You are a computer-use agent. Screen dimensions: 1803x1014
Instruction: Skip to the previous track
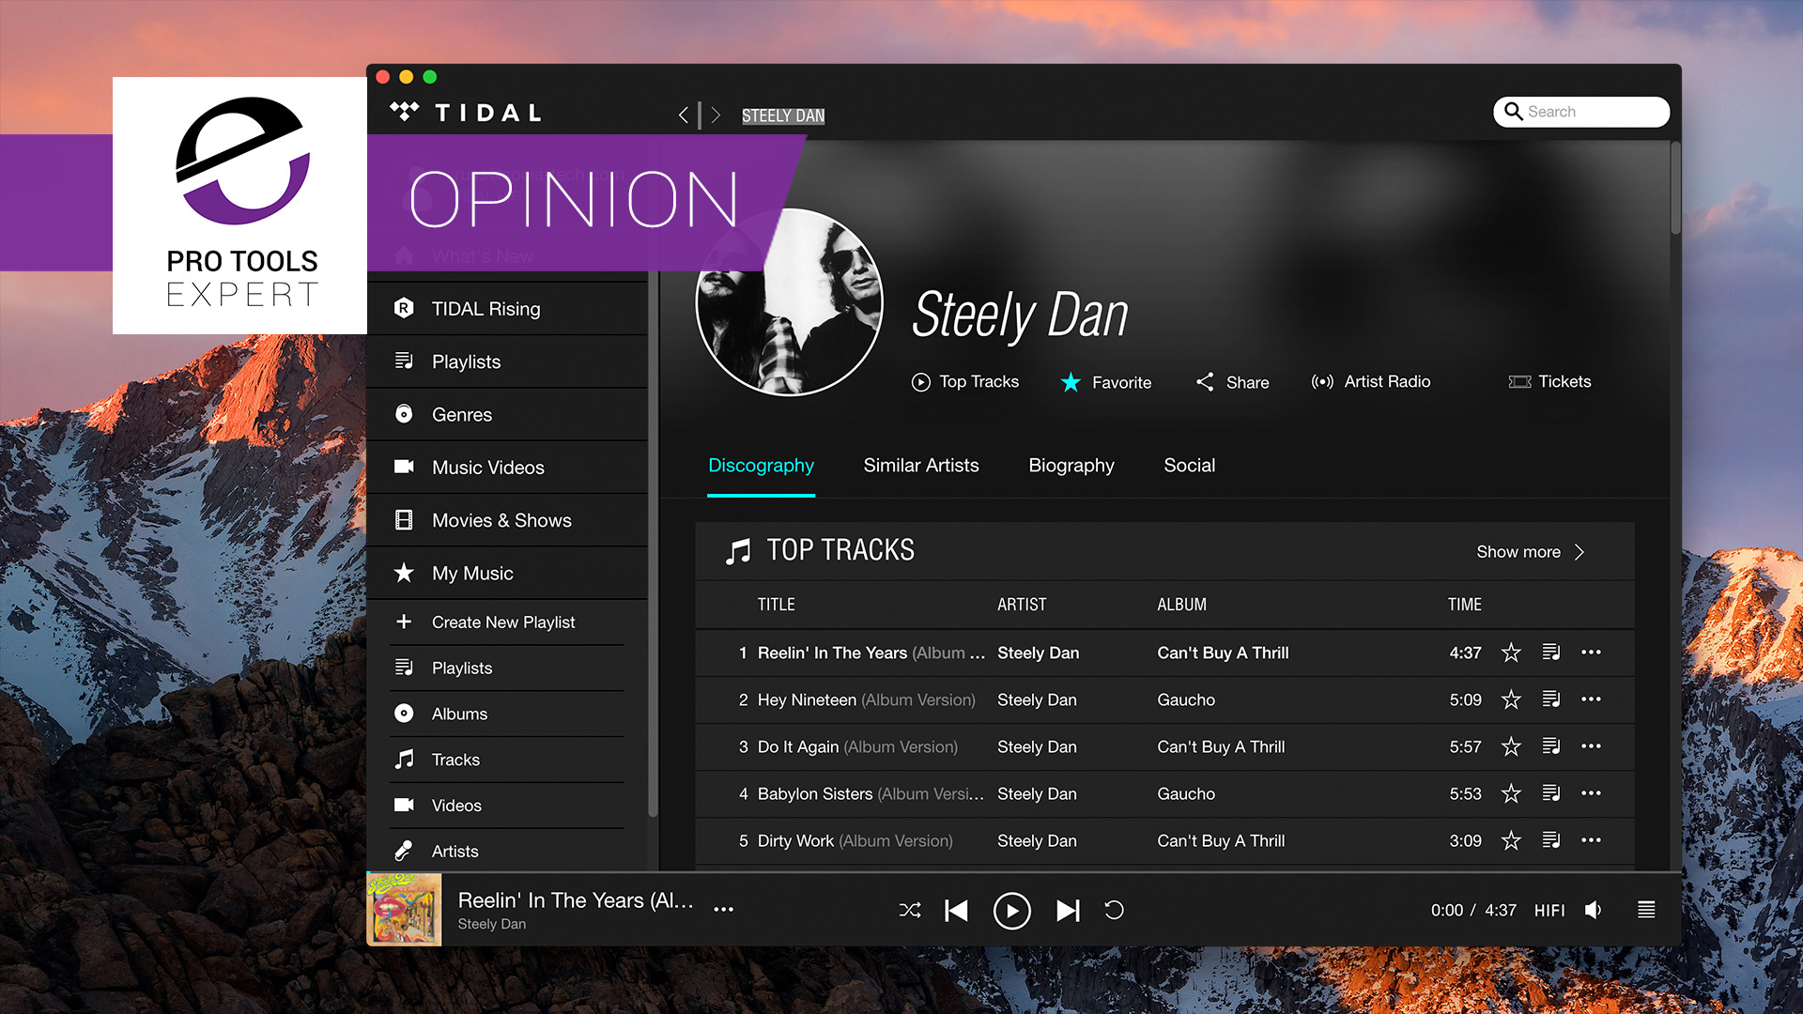coord(956,910)
